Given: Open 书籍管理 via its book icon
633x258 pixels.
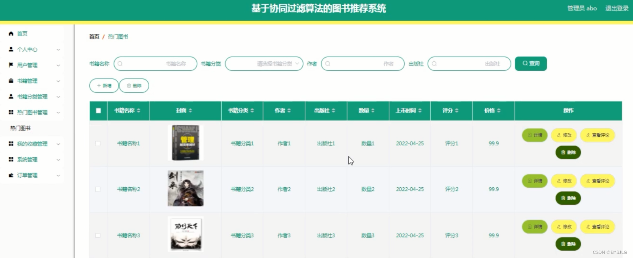Looking at the screenshot, I should [11, 81].
